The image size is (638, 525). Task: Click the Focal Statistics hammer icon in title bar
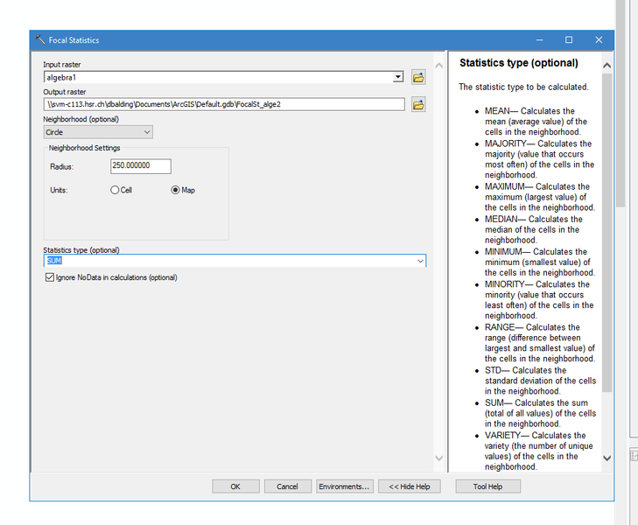pos(40,40)
